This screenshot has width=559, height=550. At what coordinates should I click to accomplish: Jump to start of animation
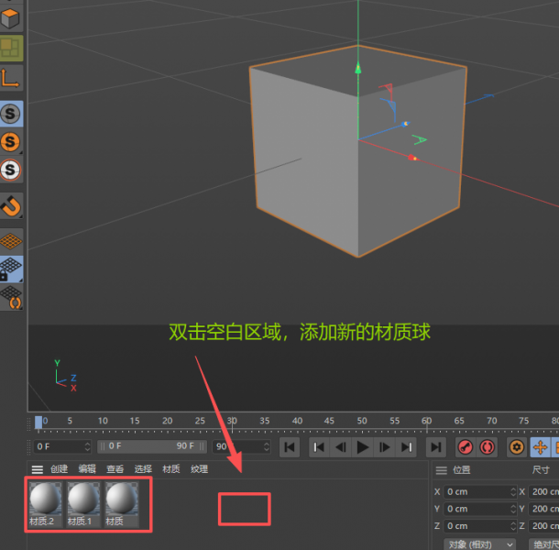coord(290,447)
